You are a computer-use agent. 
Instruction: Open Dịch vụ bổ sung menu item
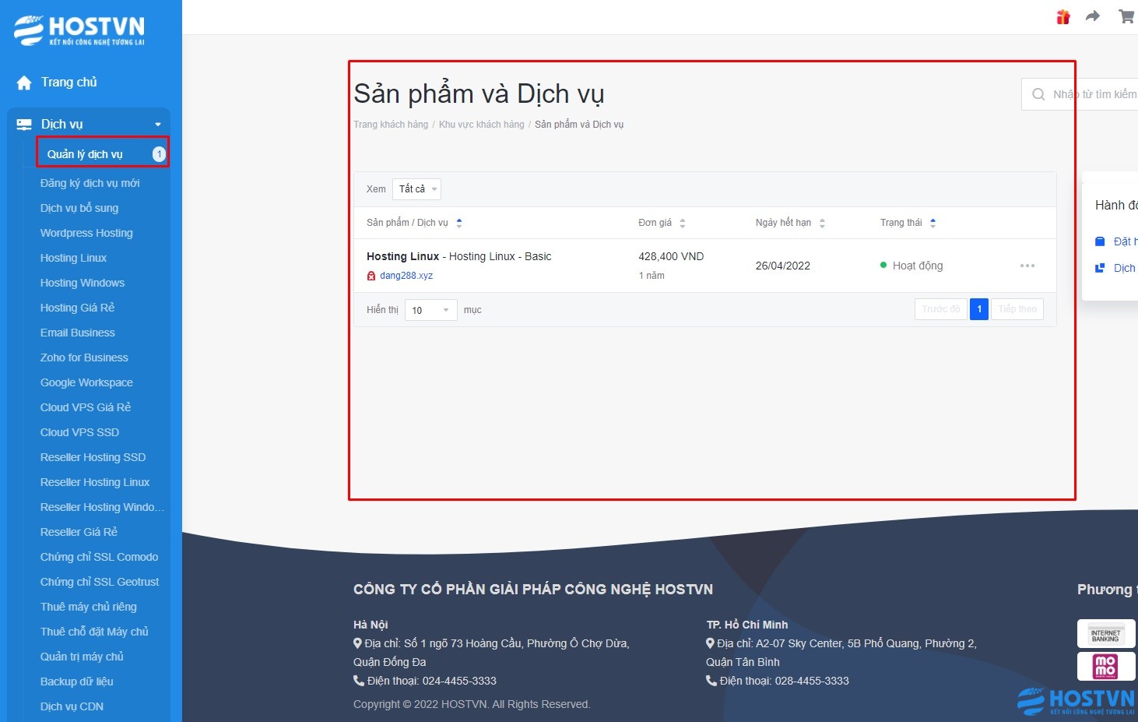point(79,208)
